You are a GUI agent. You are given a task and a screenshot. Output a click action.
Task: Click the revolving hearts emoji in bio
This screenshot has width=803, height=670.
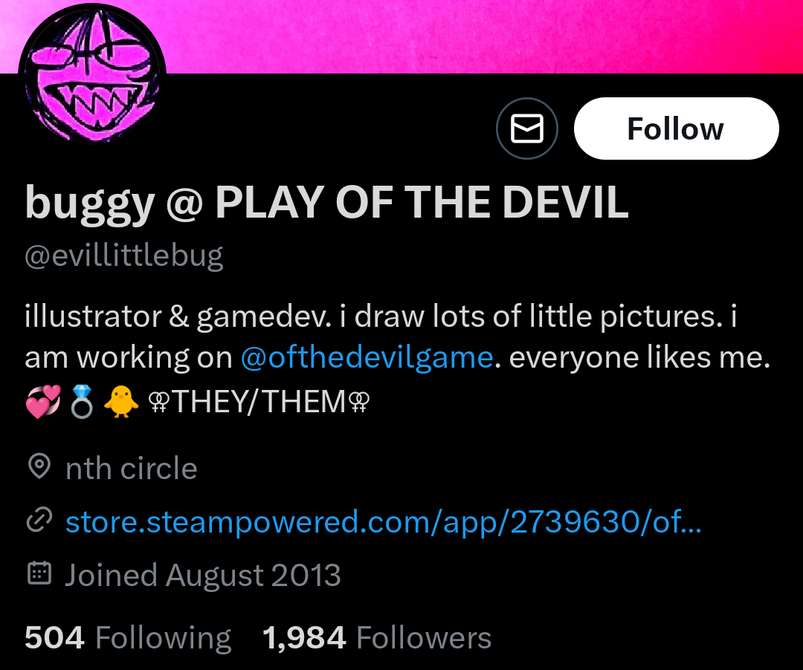point(43,402)
